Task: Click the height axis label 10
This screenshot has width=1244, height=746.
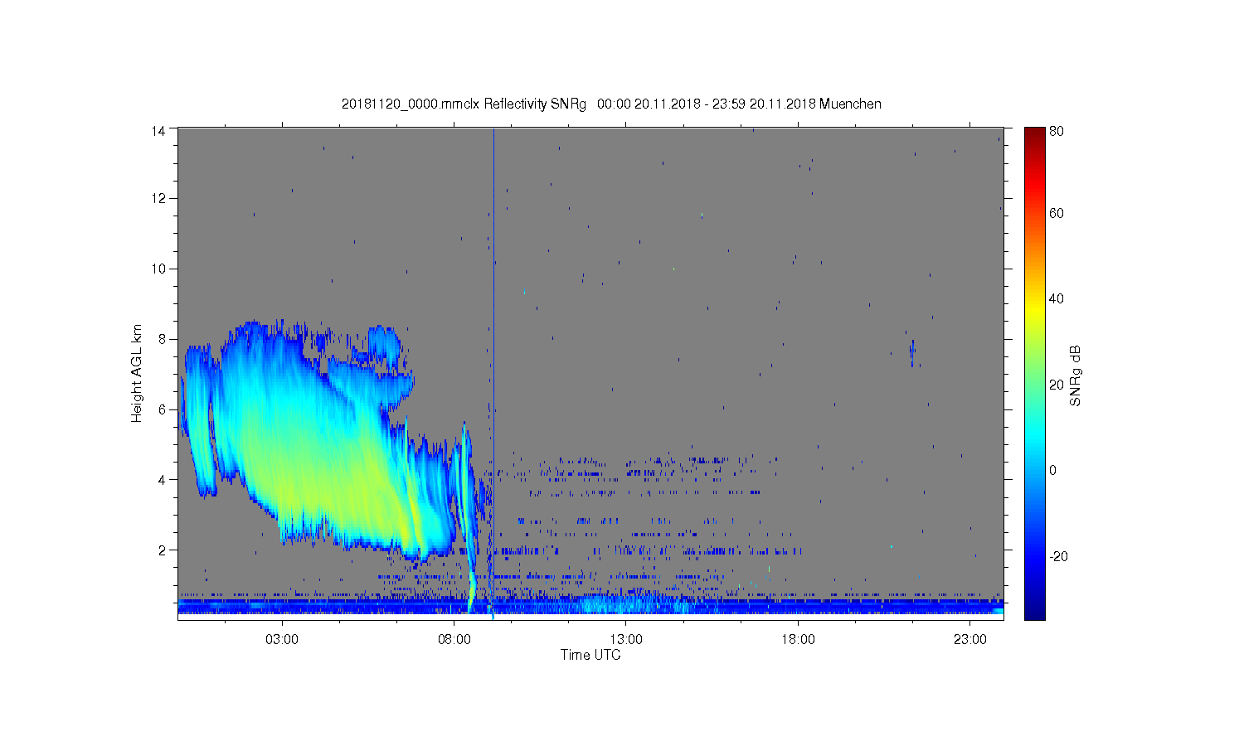Action: click(x=158, y=269)
